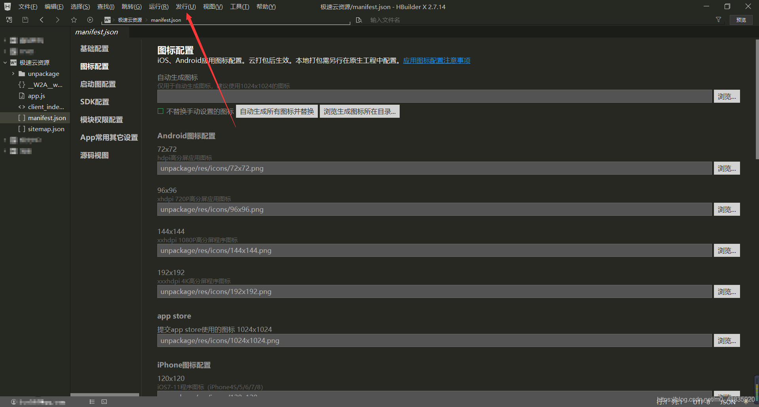The width and height of the screenshot is (759, 407).
Task: Click 浏览生成图标所在目录 button
Action: tap(359, 111)
